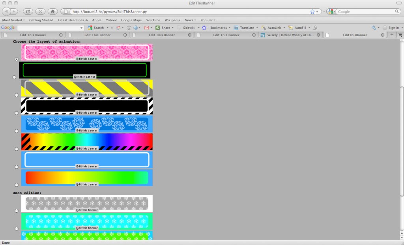This screenshot has height=245, width=404.
Task: Select the rainbow striped banner layout option
Action: pyautogui.click(x=17, y=149)
